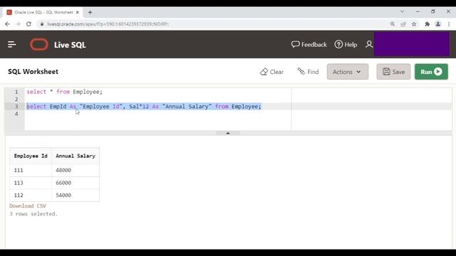Share this page icon

(403, 24)
